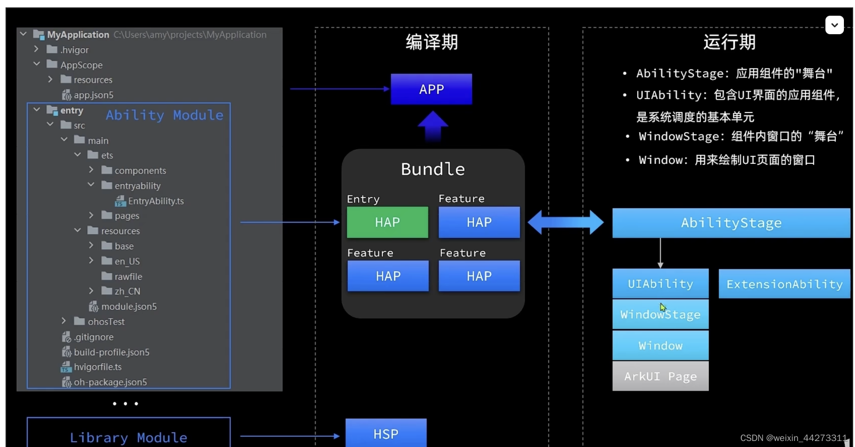Expand the base folder chevron
This screenshot has width=855, height=447.
pos(91,246)
